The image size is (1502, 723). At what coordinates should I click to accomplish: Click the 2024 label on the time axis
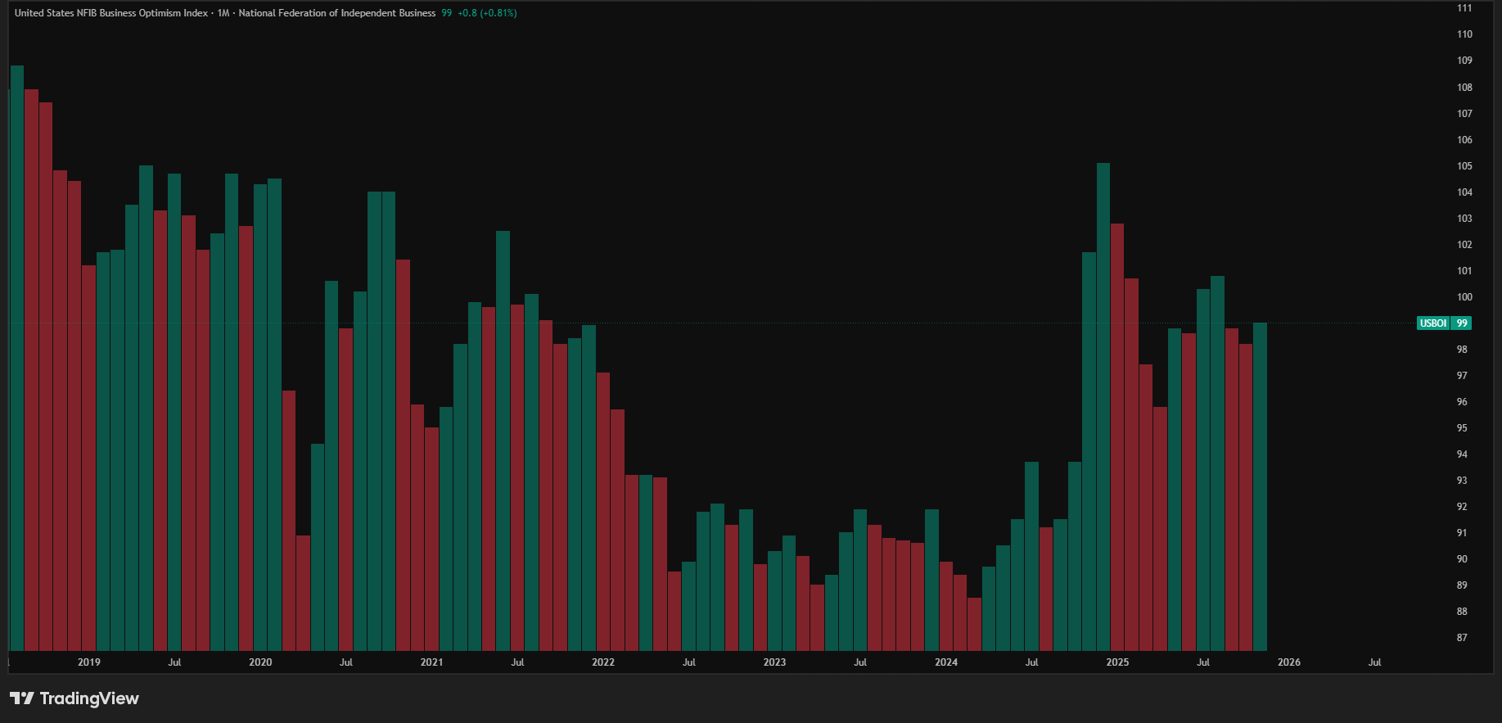pos(946,662)
